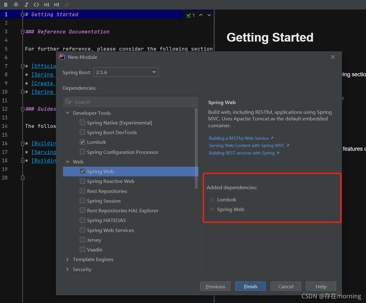
Task: Apply strikethrough formatting in markdown toolbar
Action: point(16,5)
